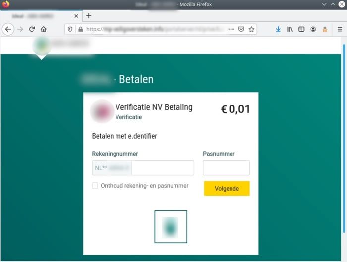Reload the page with the refresh icon
The image size is (347, 262).
(x=32, y=29)
